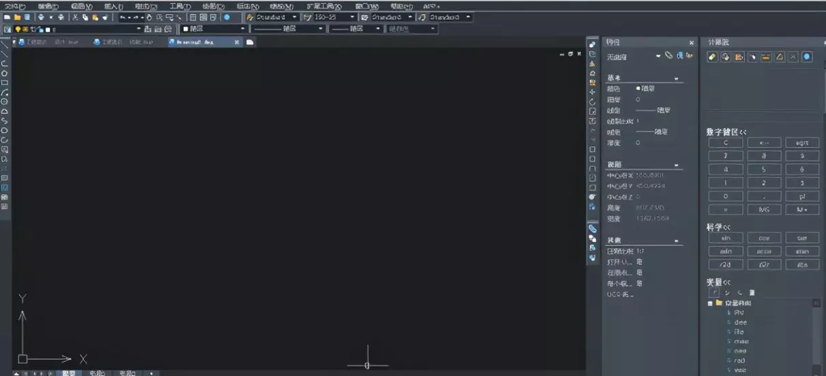
Task: Click the open folder icon in top toolbar
Action: click(17, 17)
